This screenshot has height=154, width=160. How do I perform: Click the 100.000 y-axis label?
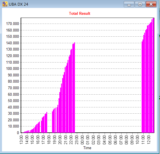[12, 69]
